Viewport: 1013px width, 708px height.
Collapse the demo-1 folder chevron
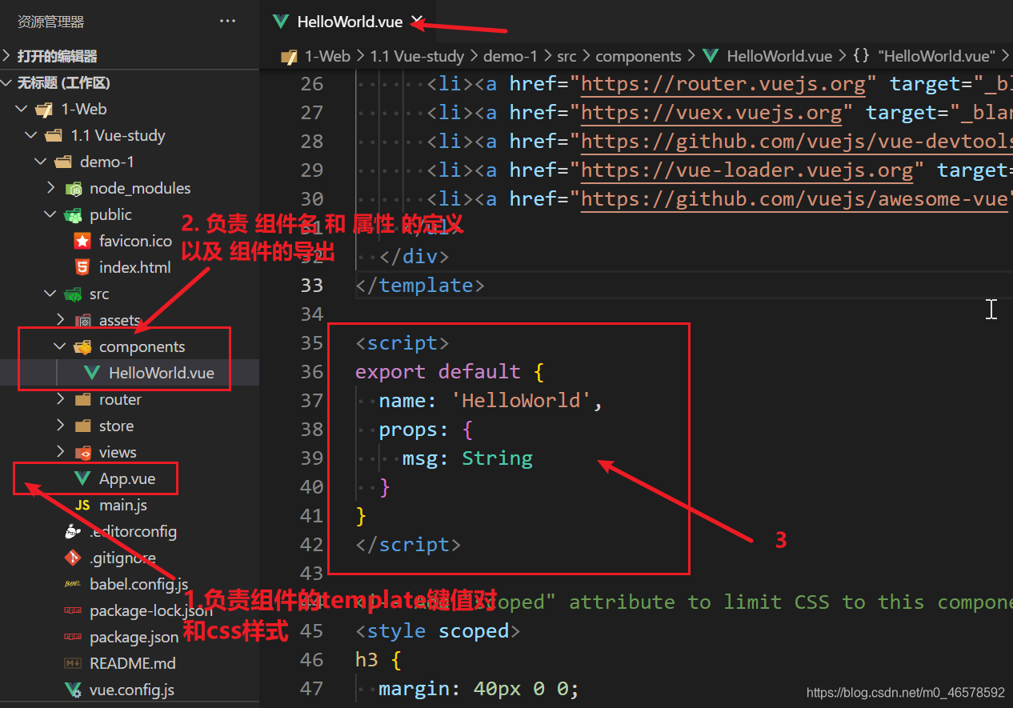[x=40, y=162]
